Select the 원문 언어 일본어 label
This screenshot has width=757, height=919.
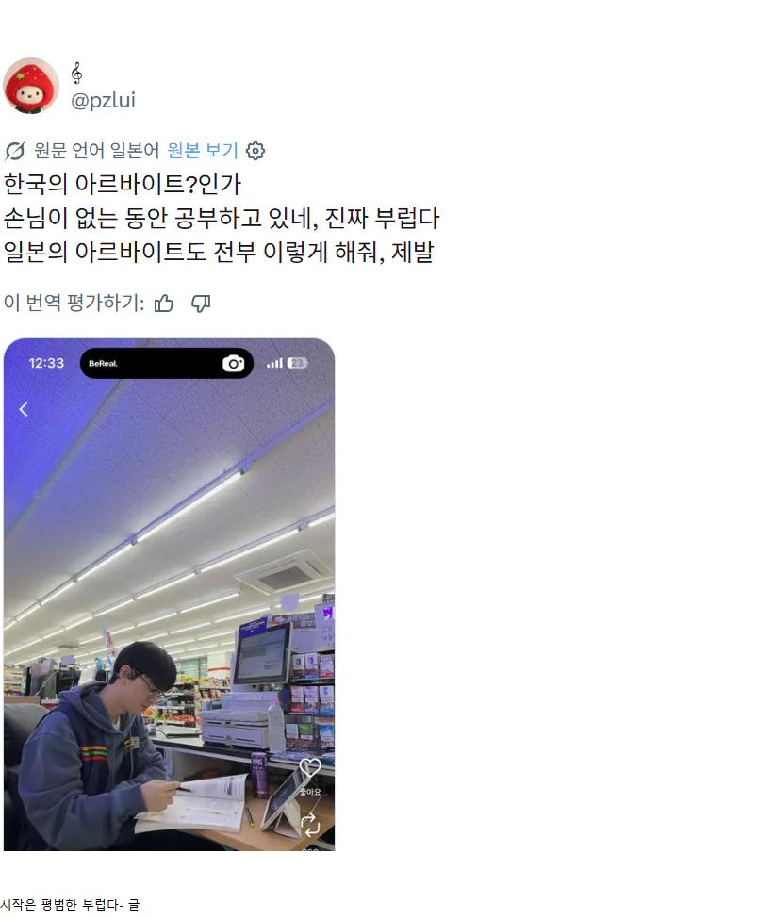pyautogui.click(x=96, y=151)
